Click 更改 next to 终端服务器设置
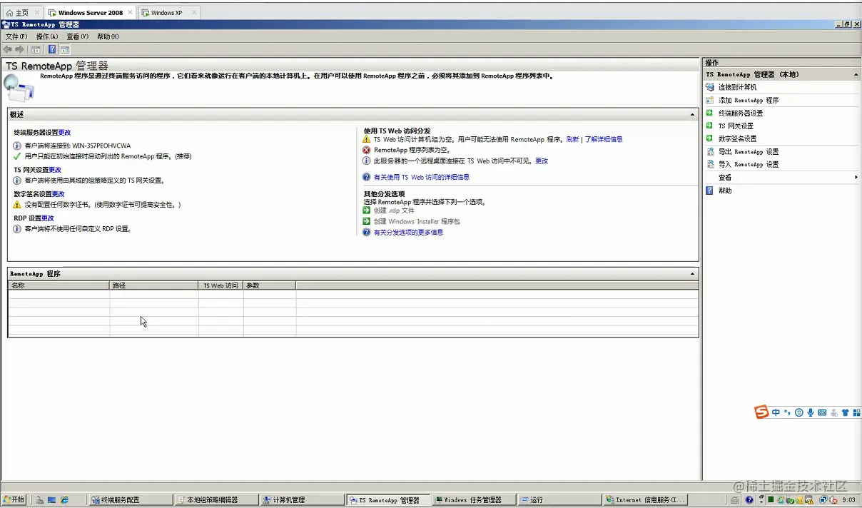 pos(65,133)
